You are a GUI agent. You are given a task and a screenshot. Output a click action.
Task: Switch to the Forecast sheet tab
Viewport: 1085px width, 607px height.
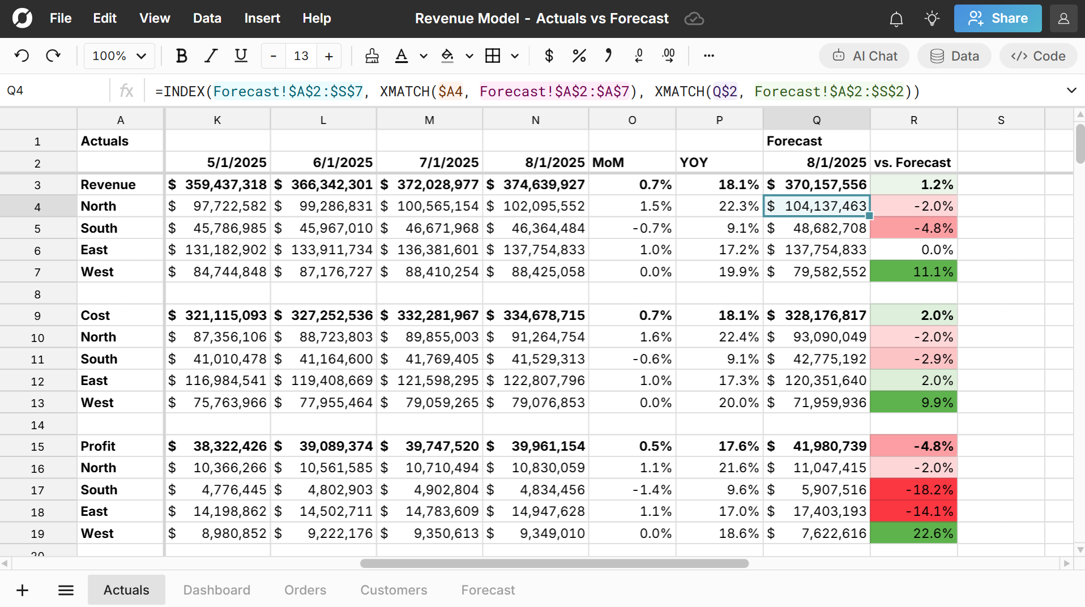[488, 590]
